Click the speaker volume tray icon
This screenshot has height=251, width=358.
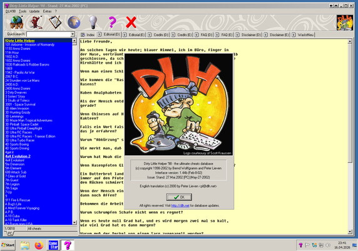pos(328,245)
